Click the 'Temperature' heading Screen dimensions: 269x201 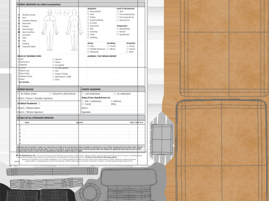pyautogui.click(x=122, y=26)
